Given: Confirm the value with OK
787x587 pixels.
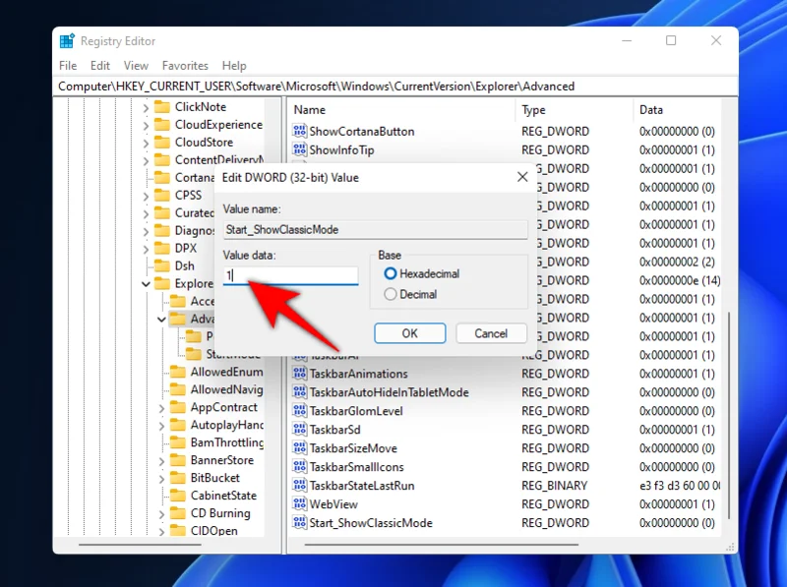Looking at the screenshot, I should 409,332.
